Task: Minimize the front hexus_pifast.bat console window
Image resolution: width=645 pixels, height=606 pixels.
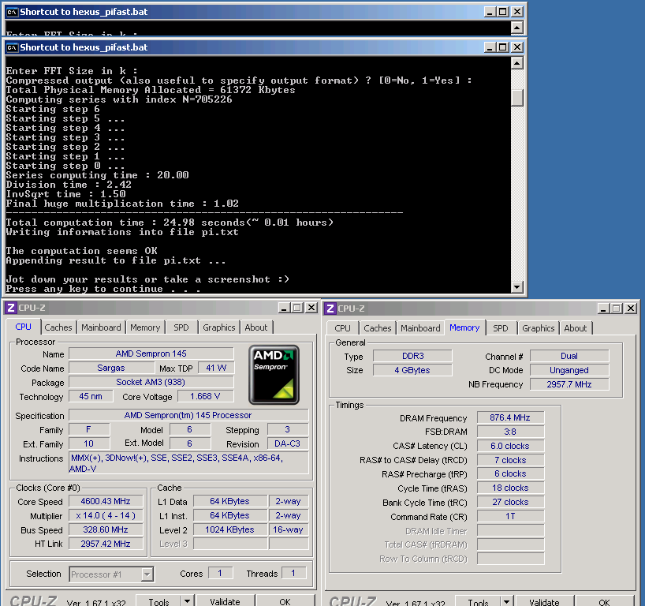Action: pyautogui.click(x=489, y=47)
